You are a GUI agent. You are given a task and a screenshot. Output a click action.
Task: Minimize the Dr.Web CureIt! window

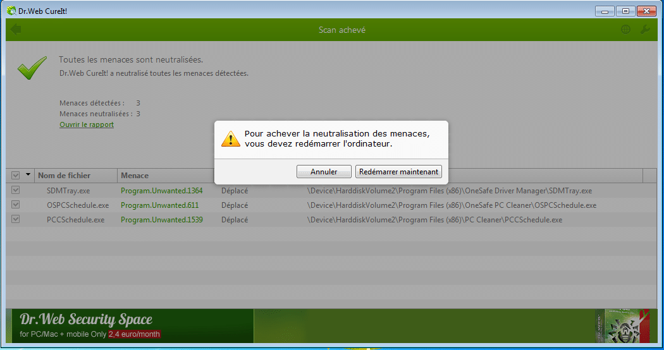tap(605, 11)
